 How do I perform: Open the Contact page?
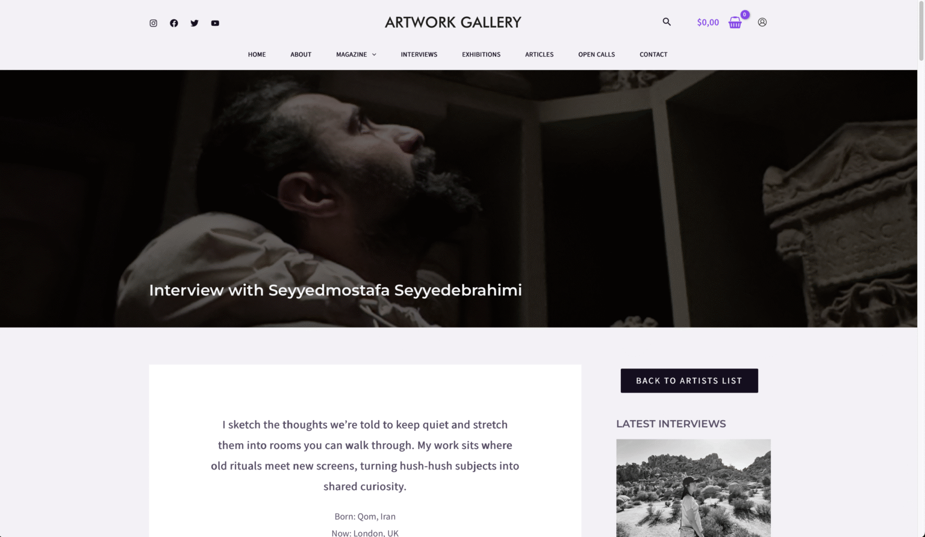pyautogui.click(x=653, y=54)
